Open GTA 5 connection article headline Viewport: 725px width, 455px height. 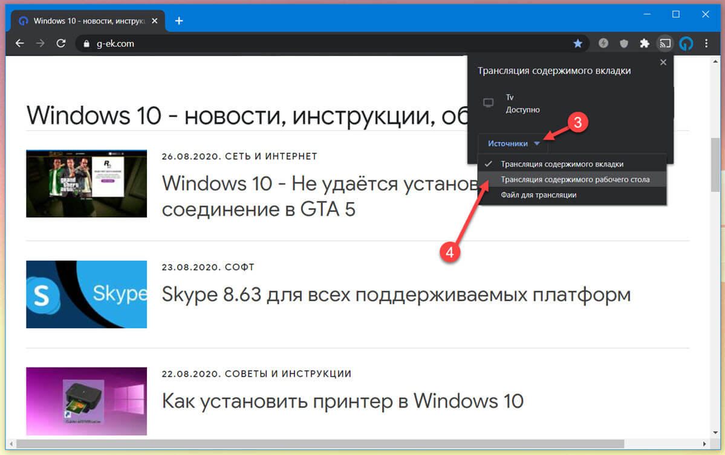(x=320, y=196)
